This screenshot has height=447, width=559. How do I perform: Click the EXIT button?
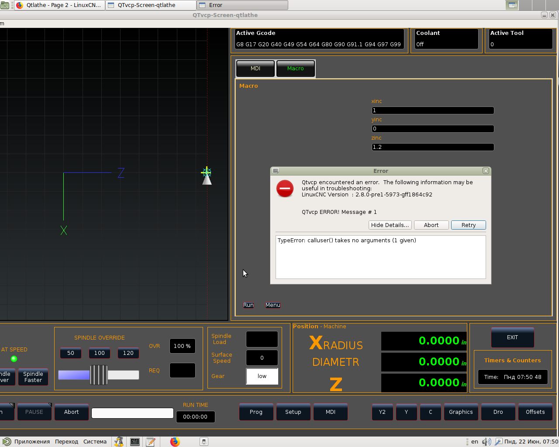coord(512,337)
